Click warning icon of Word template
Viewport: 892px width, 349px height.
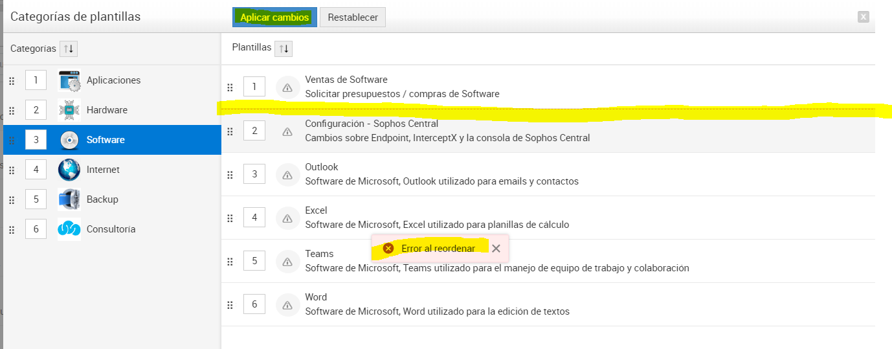click(287, 305)
